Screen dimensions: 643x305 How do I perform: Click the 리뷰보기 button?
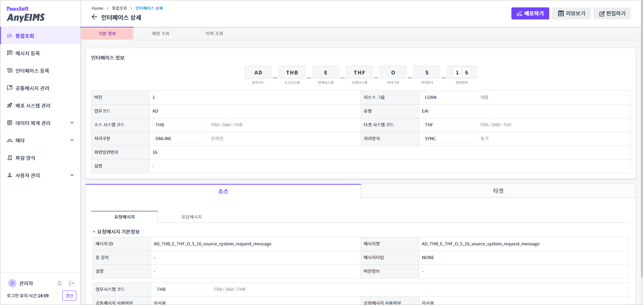(x=571, y=13)
